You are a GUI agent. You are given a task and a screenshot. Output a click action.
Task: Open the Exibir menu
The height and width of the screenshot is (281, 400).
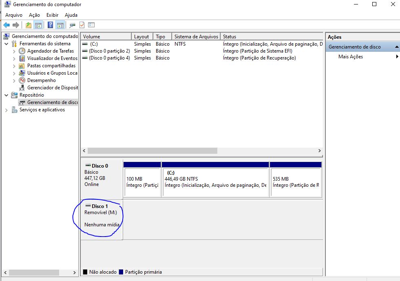52,15
